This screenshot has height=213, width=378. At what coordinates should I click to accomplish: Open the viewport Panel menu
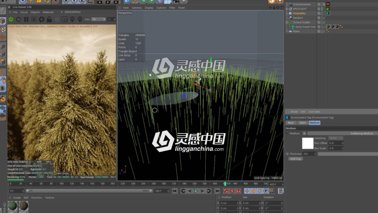[181, 8]
